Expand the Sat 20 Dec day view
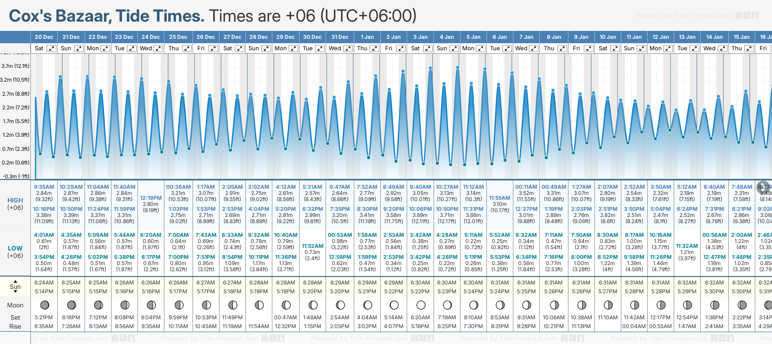Image resolution: width=772 pixels, height=344 pixels. [x=52, y=49]
